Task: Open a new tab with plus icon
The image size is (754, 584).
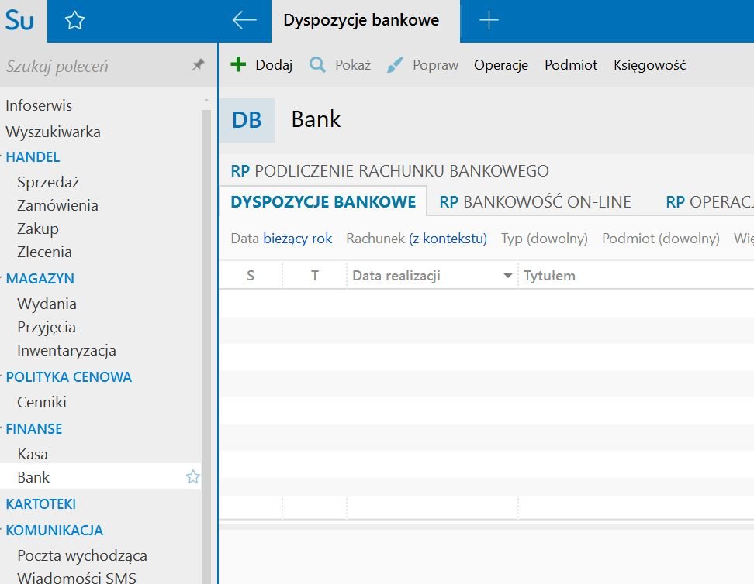Action: [489, 21]
